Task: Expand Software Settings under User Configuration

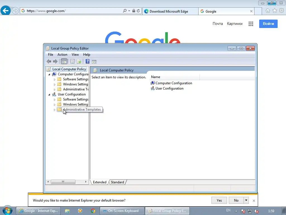Action: pyautogui.click(x=54, y=100)
